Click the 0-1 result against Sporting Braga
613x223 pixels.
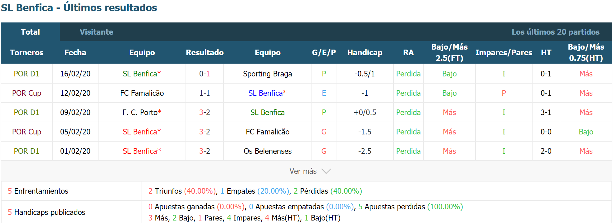tap(205, 74)
